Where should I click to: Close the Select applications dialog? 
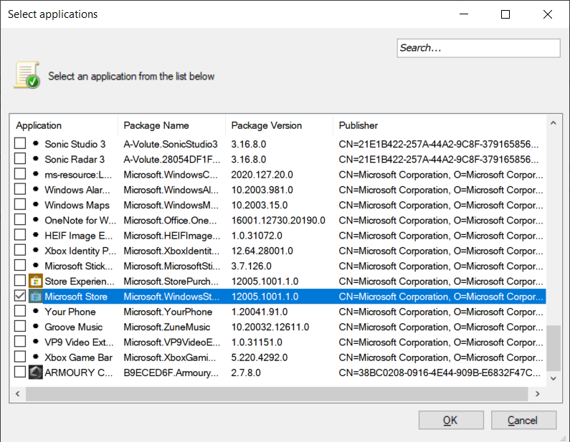(x=548, y=14)
